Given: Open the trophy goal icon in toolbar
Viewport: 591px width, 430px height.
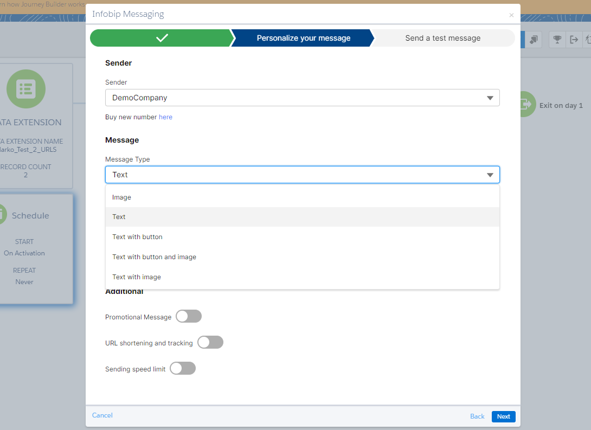Looking at the screenshot, I should pos(557,40).
